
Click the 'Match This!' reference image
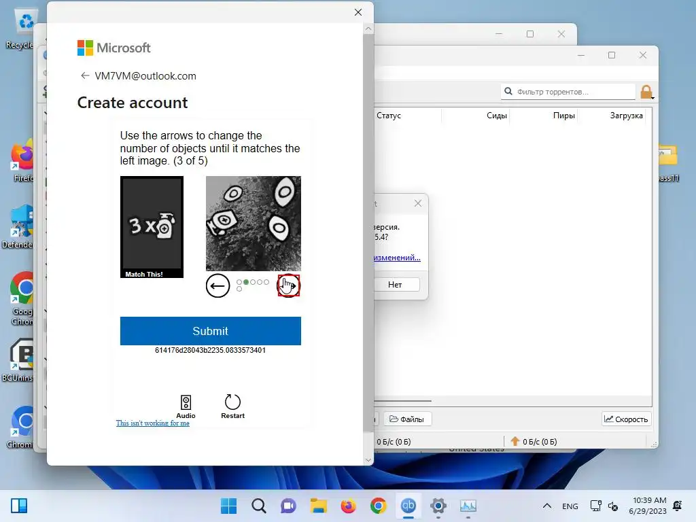point(152,227)
